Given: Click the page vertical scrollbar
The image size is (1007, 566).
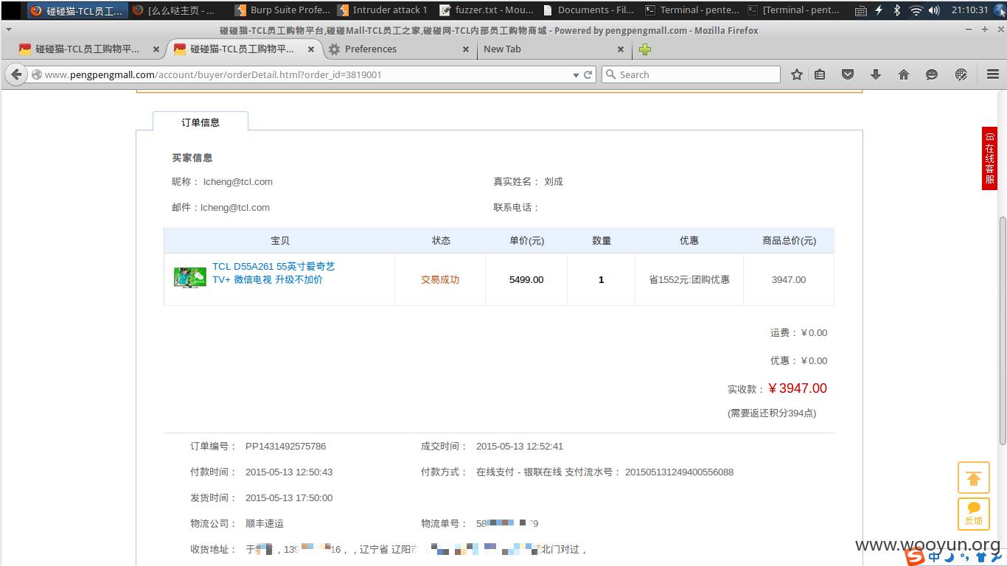Looking at the screenshot, I should coord(1002,332).
